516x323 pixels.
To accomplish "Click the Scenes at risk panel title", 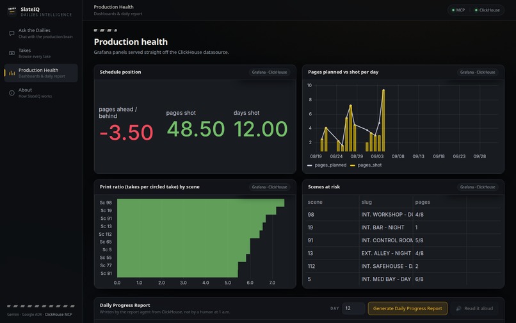I will coord(324,186).
